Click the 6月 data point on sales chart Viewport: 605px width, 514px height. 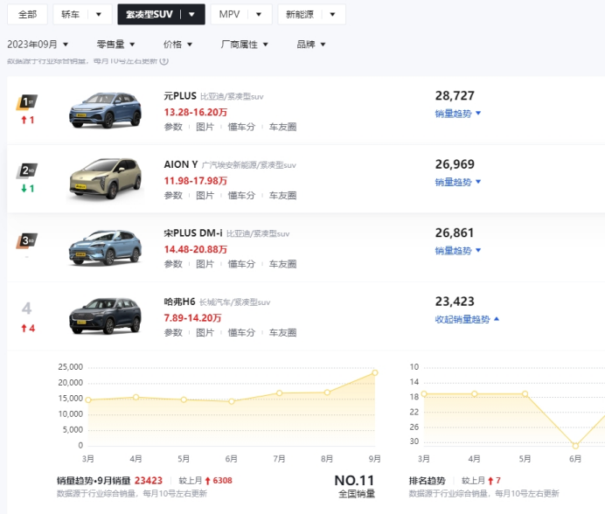tap(232, 401)
